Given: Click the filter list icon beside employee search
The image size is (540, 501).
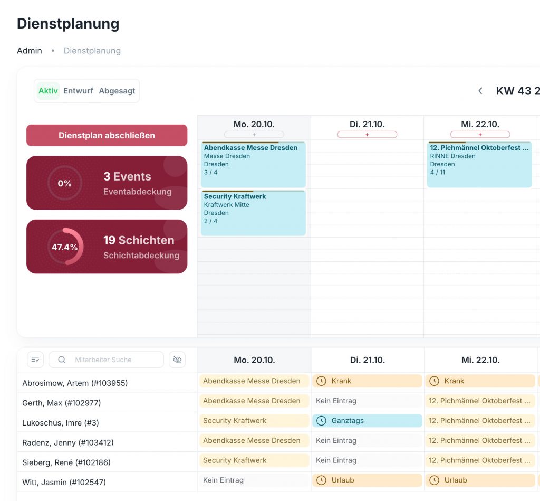Looking at the screenshot, I should click(35, 360).
